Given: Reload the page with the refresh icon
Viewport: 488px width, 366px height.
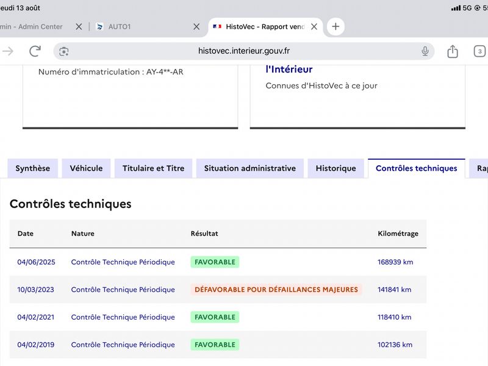Looking at the screenshot, I should click(x=35, y=51).
